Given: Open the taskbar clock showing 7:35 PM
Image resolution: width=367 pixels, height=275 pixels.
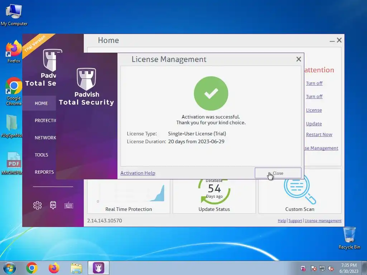Looking at the screenshot, I should click(x=349, y=268).
